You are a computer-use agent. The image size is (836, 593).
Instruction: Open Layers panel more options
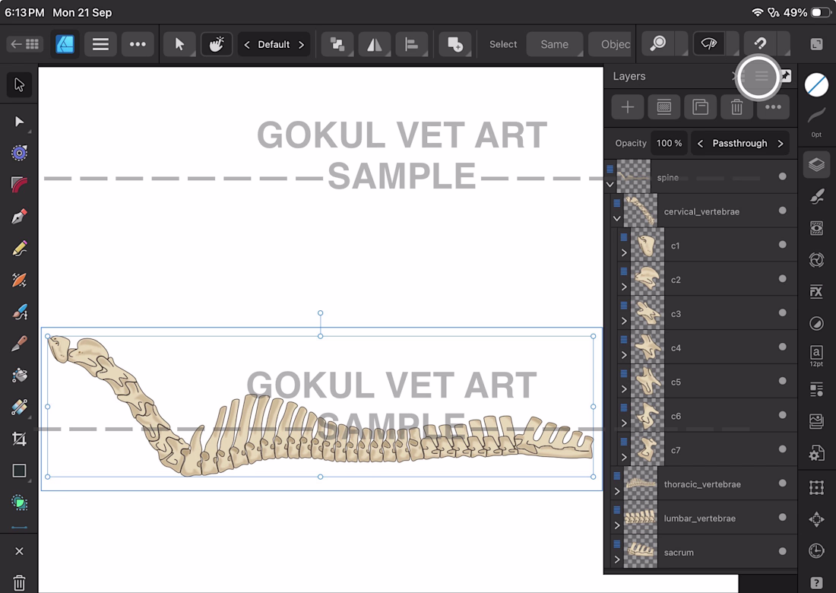click(x=773, y=107)
